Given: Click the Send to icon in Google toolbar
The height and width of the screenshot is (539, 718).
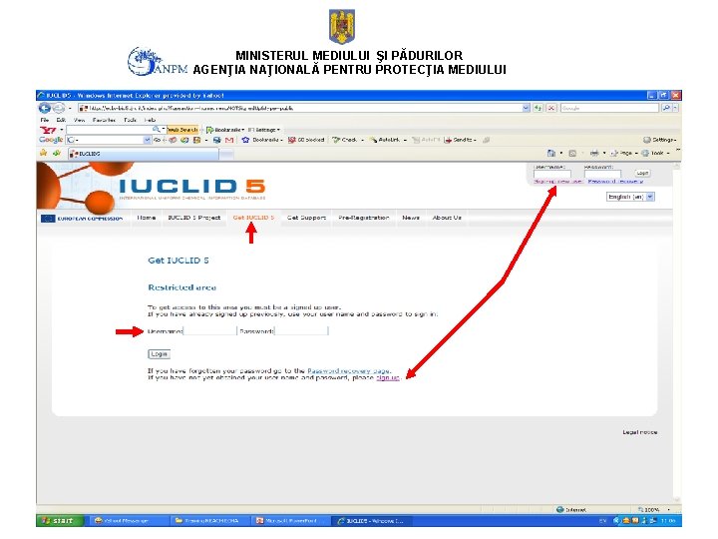Looking at the screenshot, I should pos(448,140).
